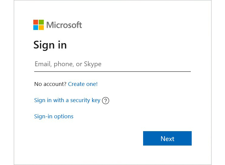The width and height of the screenshot is (225, 165).
Task: Follow the "Create one!" link
Action: click(x=83, y=84)
